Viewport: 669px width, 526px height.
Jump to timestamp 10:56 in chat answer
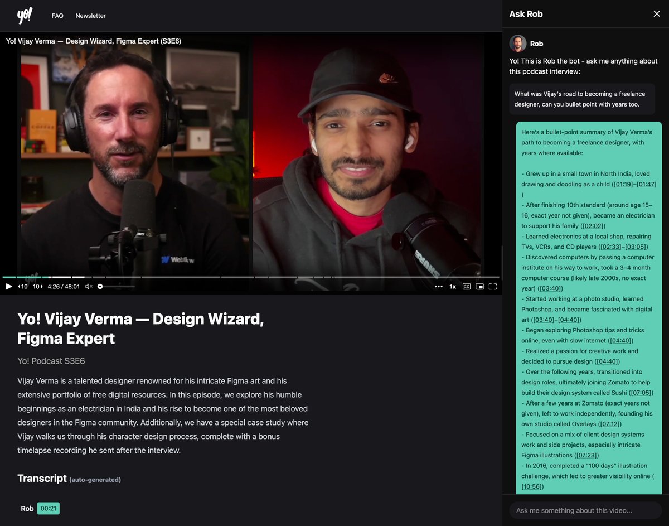[x=531, y=486]
